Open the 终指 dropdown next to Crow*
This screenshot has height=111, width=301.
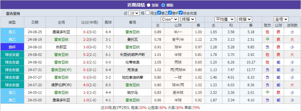[188, 19]
